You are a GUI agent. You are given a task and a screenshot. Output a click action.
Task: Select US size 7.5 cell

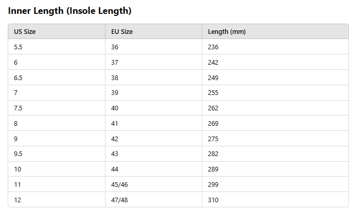19,108
